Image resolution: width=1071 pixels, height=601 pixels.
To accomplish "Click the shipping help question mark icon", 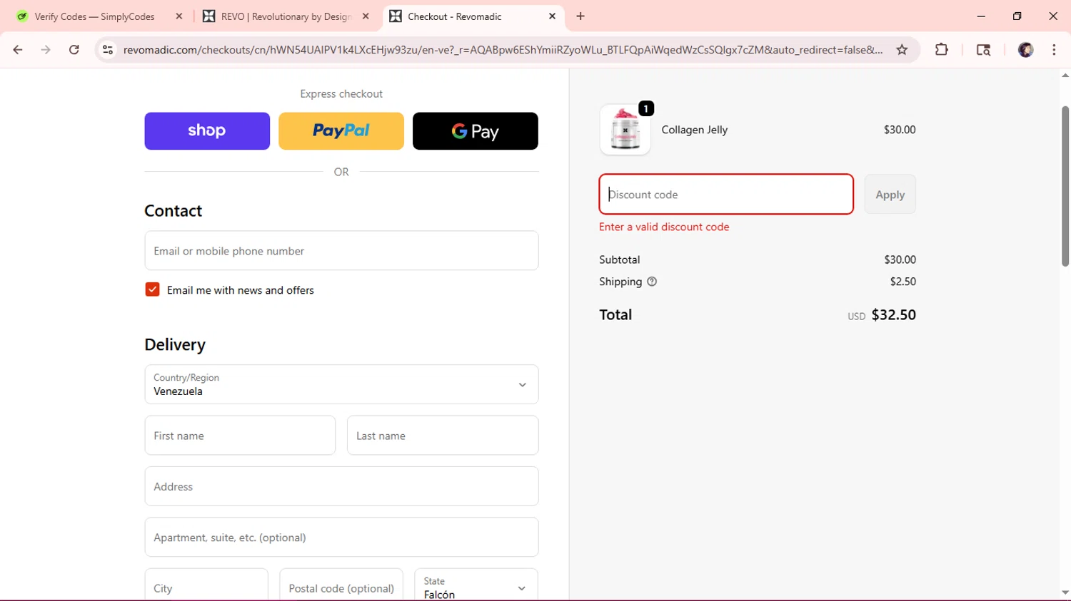I will [652, 282].
